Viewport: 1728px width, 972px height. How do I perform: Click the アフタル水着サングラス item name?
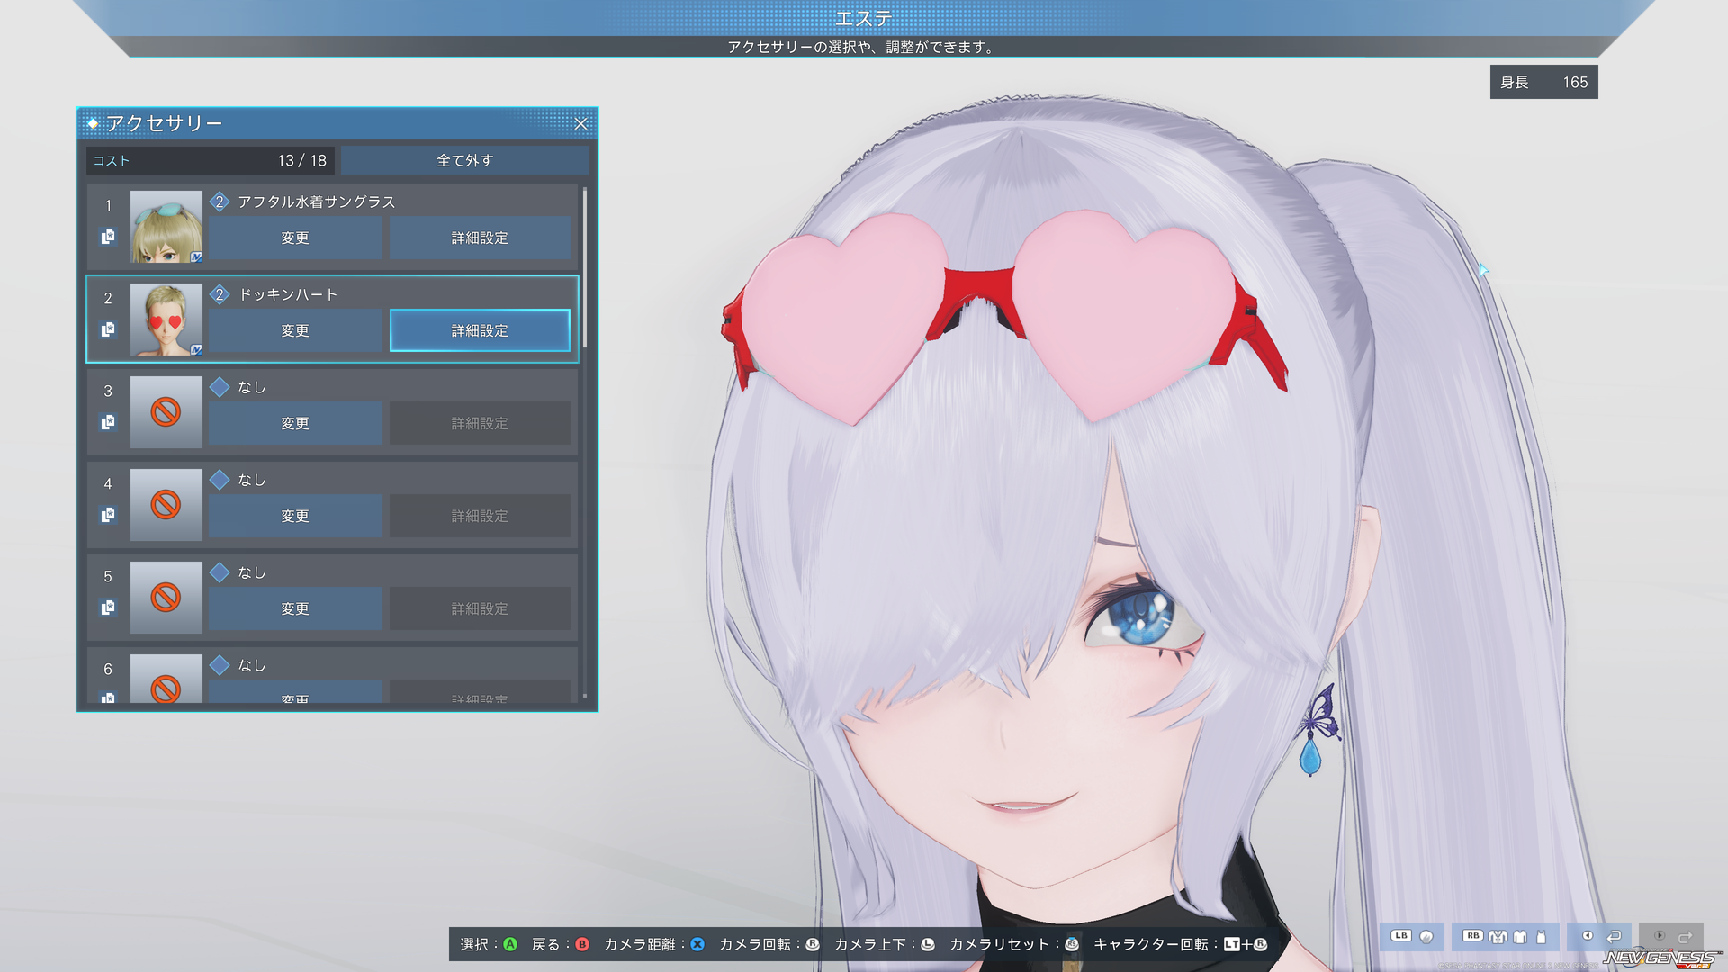coord(317,202)
